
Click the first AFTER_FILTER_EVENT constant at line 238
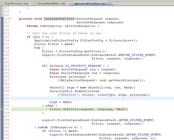click(x=136, y=120)
